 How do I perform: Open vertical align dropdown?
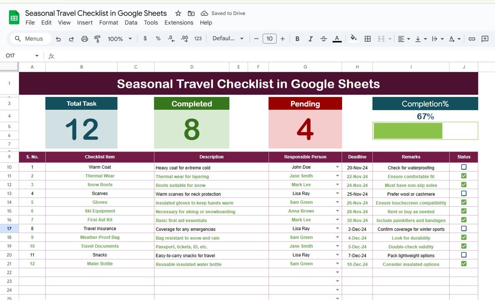pyautogui.click(x=421, y=38)
